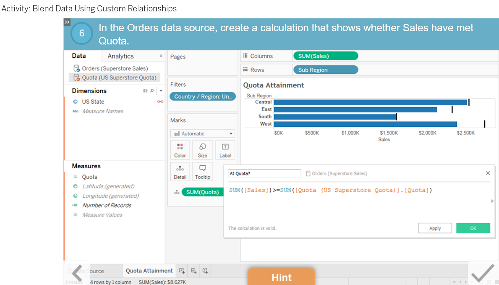The height and width of the screenshot is (285, 499).
Task: Switch to the Data tab
Action: tap(79, 56)
